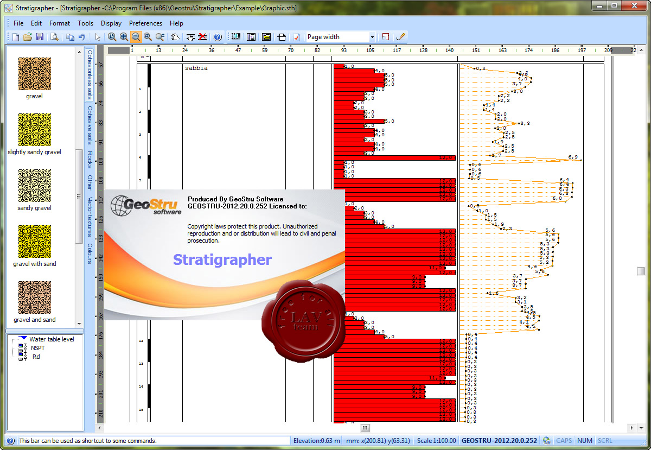
Task: Switch to Cohesive soils tab
Action: click(x=90, y=124)
